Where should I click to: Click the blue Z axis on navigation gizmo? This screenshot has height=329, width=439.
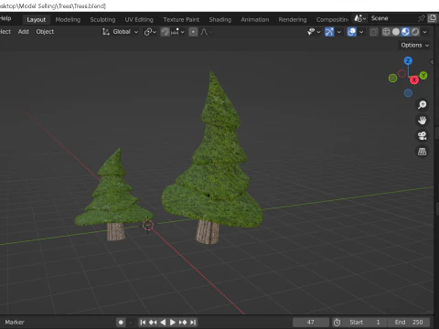[x=408, y=60]
